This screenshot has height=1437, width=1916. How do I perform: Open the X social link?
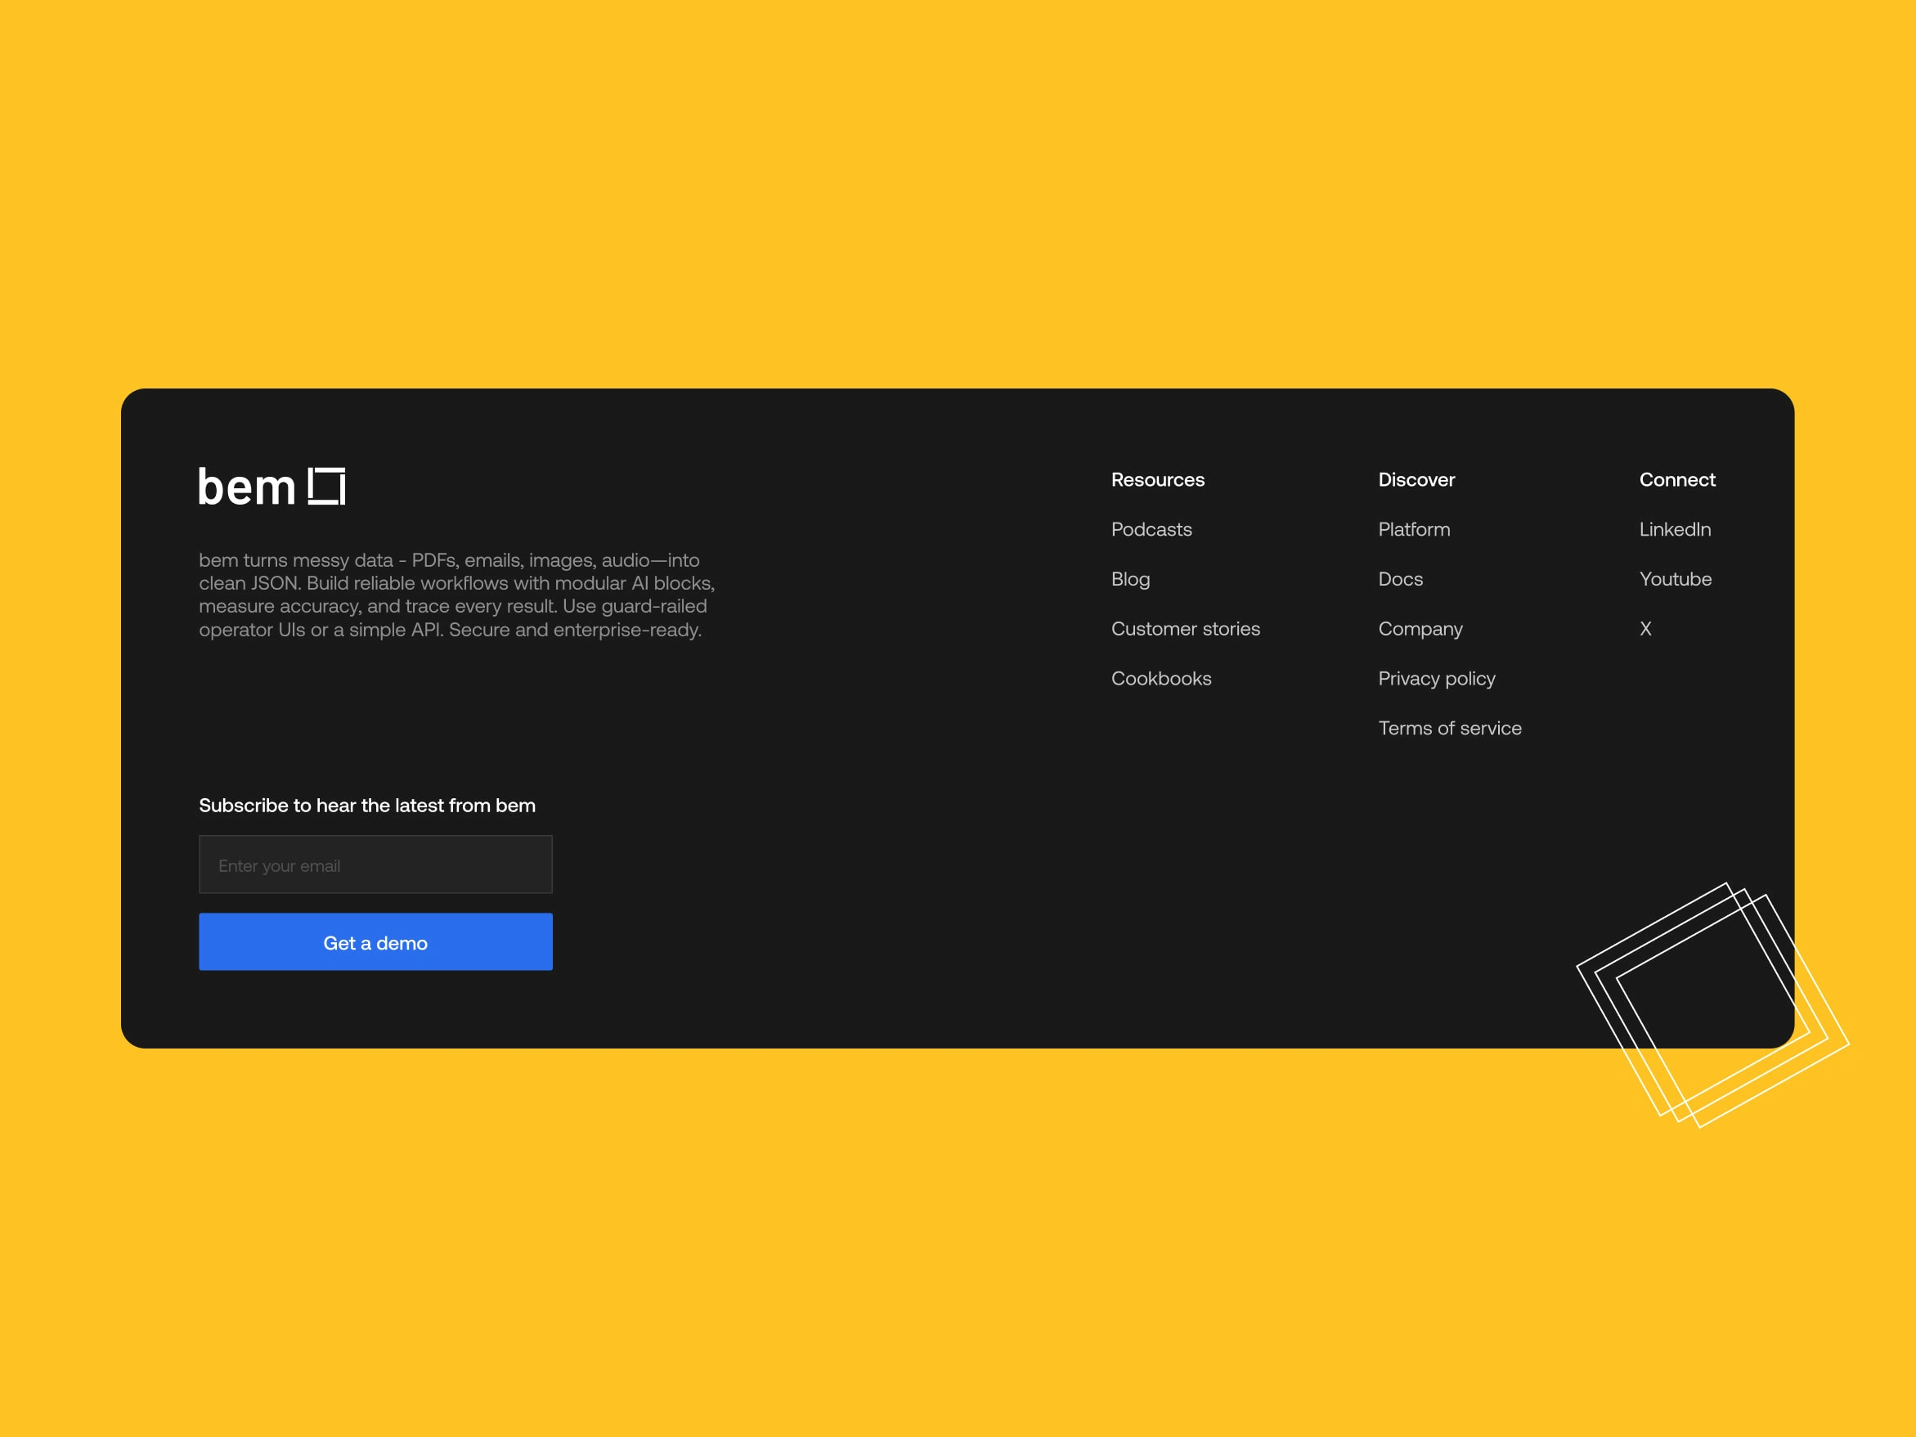tap(1645, 629)
